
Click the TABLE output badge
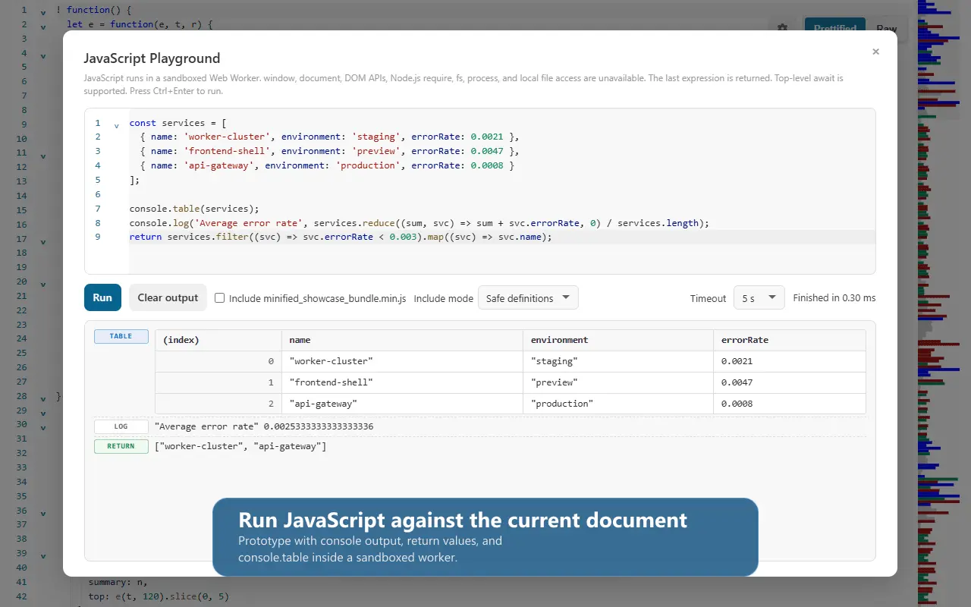121,336
